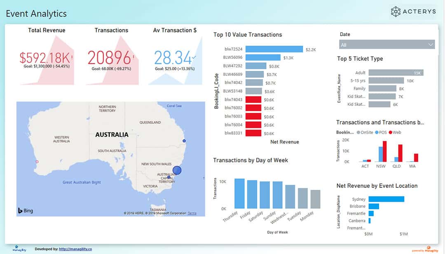Click the OnSite legend swatch
This screenshot has height=254, width=445.
point(358,133)
